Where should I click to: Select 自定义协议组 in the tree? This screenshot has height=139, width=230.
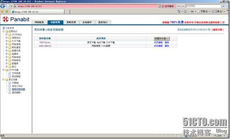pyautogui.click(x=18, y=89)
